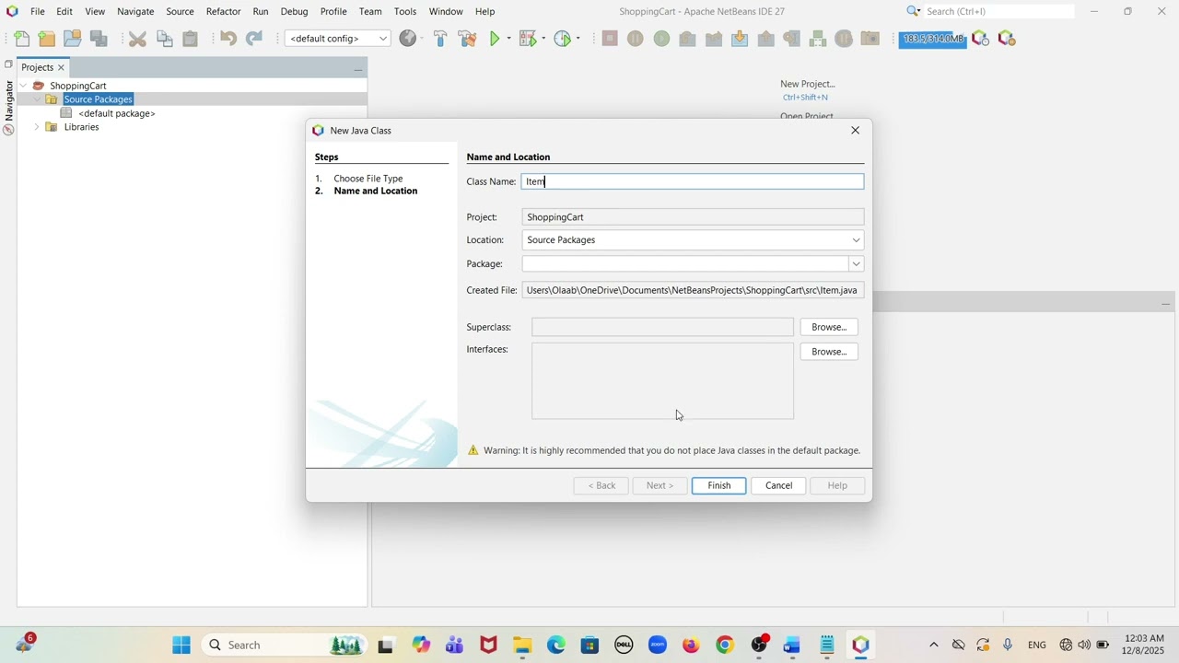Click the memory usage indicator 183.5/314.0MB
This screenshot has width=1179, height=663.
tap(933, 39)
